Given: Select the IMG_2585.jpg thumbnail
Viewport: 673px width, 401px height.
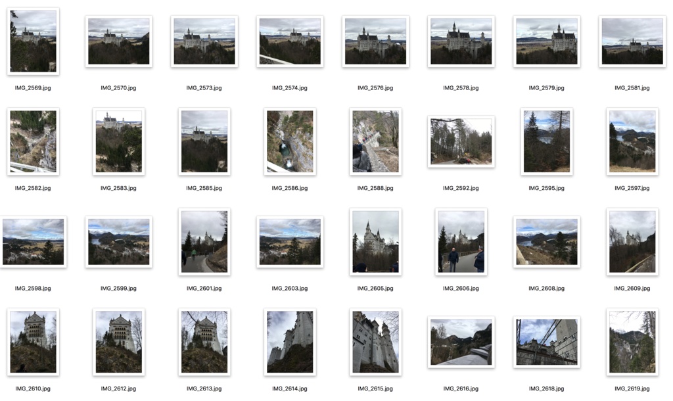Looking at the screenshot, I should pos(204,142).
